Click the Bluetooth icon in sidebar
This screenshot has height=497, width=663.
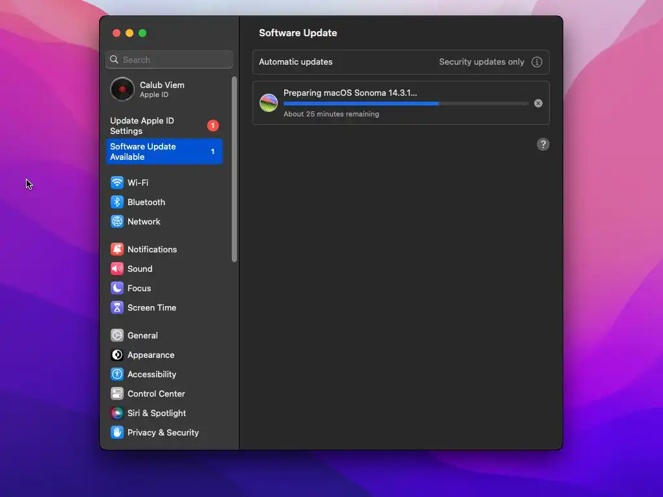pyautogui.click(x=117, y=202)
